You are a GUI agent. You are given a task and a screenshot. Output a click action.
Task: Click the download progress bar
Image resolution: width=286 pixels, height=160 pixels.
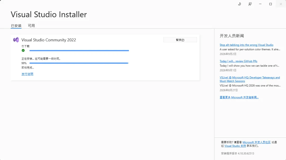point(79,51)
